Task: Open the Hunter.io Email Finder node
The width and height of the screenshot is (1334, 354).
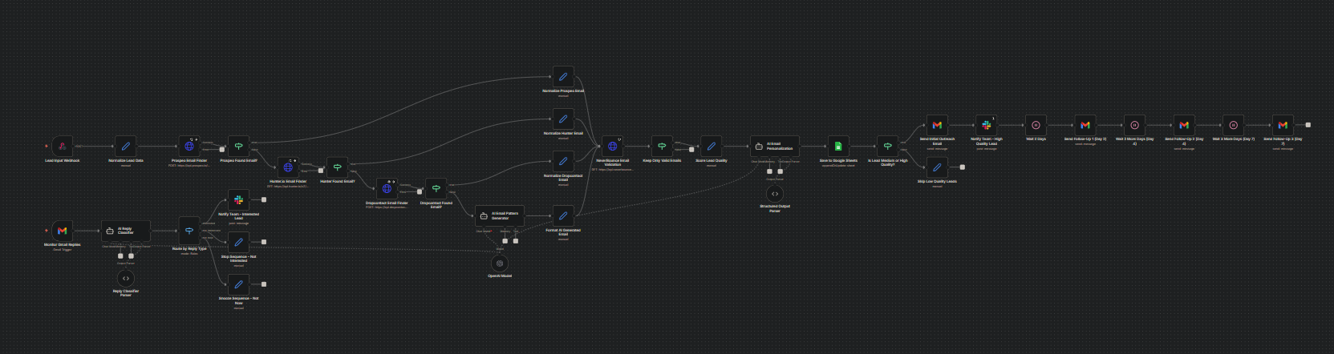Action: point(288,167)
